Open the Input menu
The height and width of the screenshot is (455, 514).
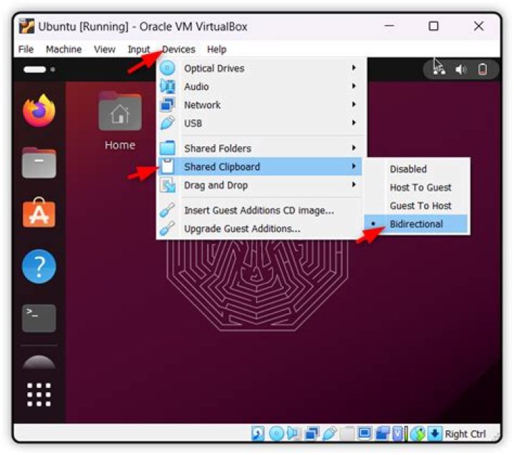tap(138, 49)
